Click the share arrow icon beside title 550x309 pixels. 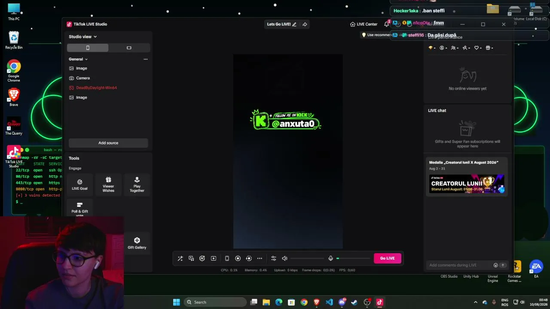click(x=305, y=24)
